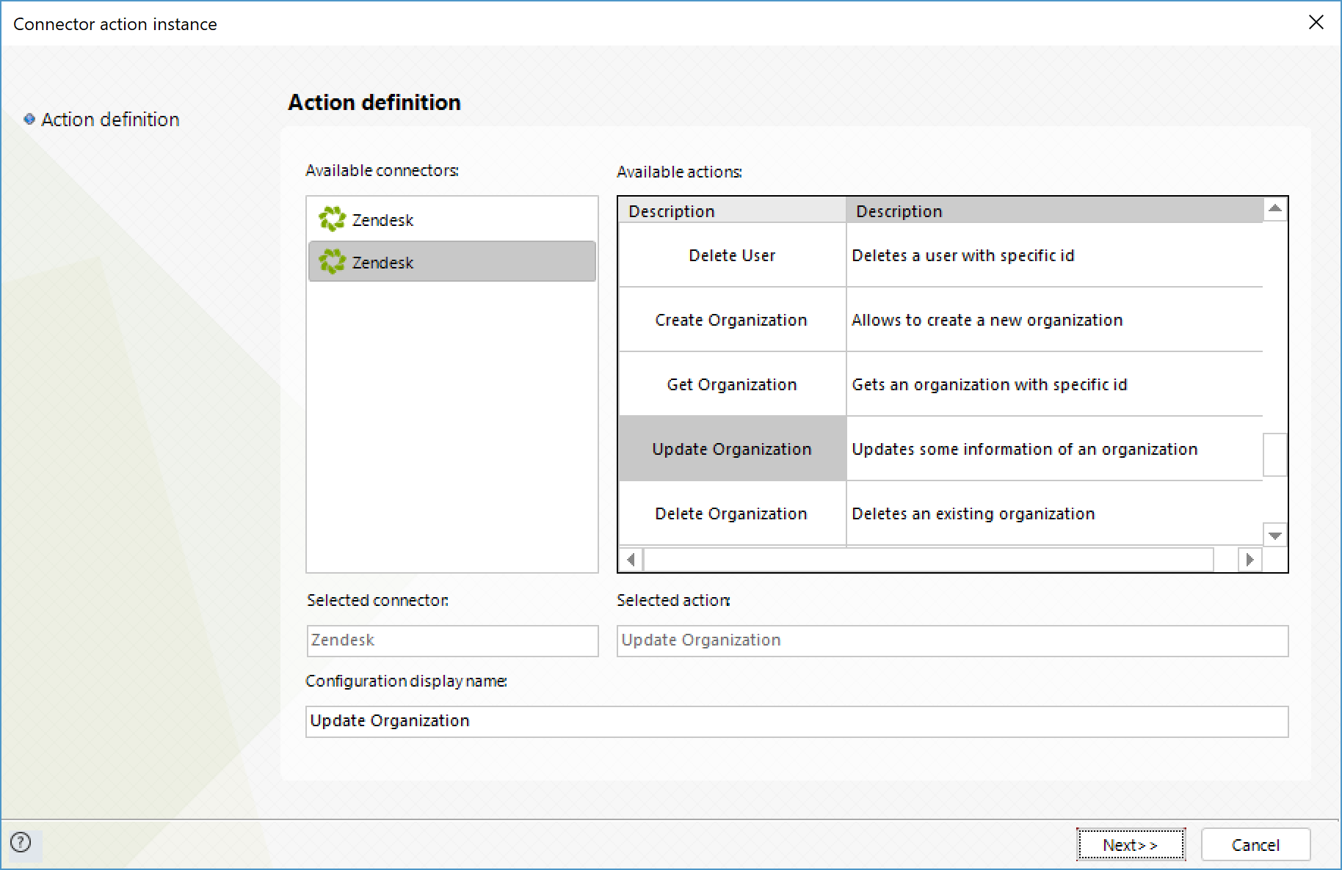This screenshot has height=870, width=1342.
Task: Click the actions list scroll up arrow
Action: pyautogui.click(x=1275, y=209)
